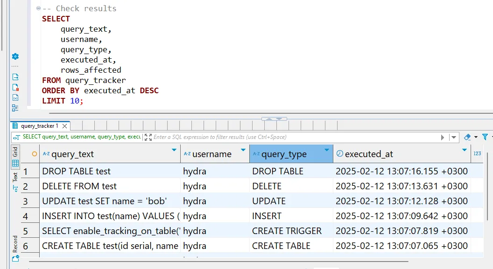Open the username column filter dropdown
Viewport: 493px width, 269px height.
[x=243, y=150]
